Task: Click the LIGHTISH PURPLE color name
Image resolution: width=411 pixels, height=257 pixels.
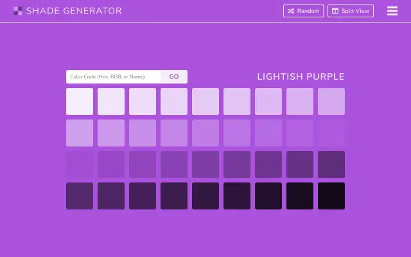Action: tap(301, 76)
